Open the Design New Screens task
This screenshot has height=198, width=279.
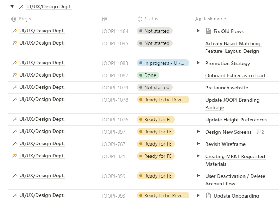click(x=228, y=132)
